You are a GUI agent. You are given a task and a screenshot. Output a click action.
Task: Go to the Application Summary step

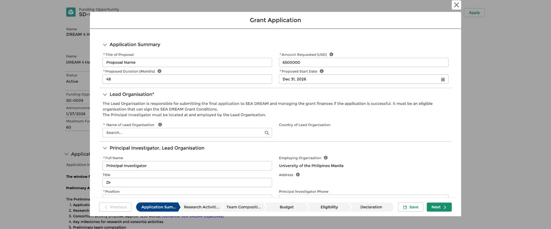(158, 207)
